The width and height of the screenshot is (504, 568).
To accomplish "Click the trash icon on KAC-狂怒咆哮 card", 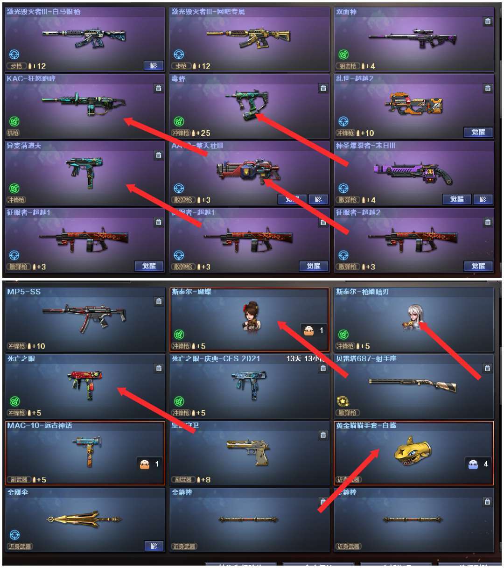I will 159,88.
